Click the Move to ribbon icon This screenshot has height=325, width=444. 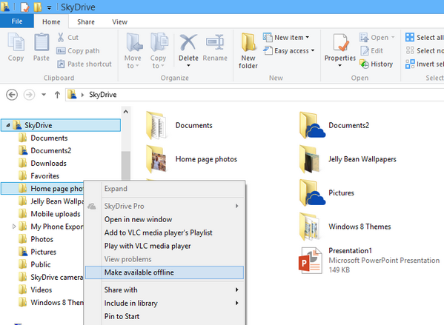[134, 42]
